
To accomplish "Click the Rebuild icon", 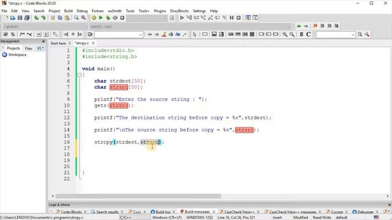I will pos(115,18).
